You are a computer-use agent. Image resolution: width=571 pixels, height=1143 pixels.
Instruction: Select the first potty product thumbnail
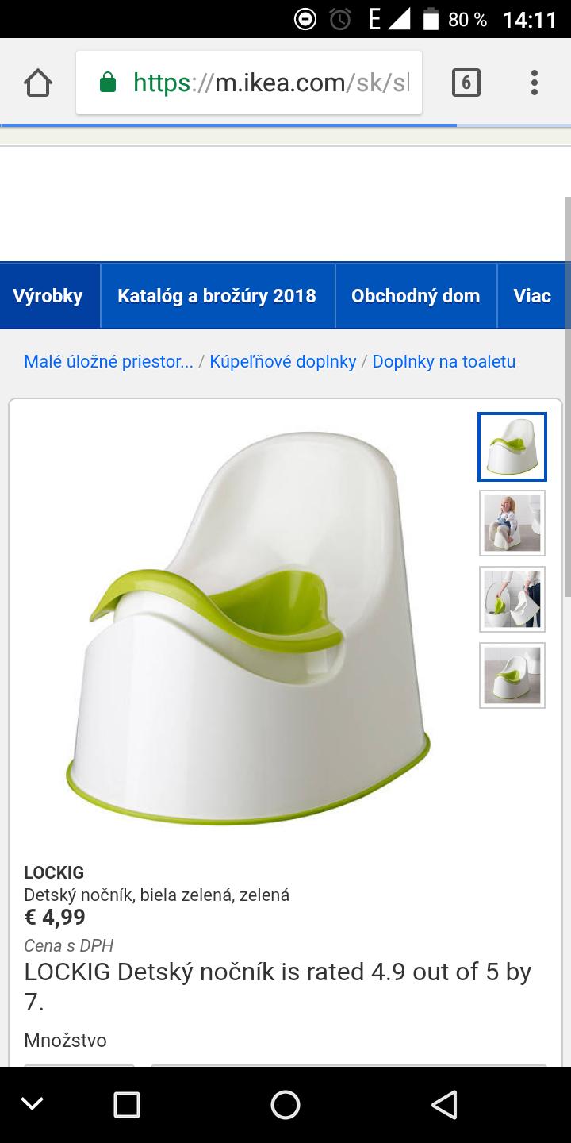512,447
